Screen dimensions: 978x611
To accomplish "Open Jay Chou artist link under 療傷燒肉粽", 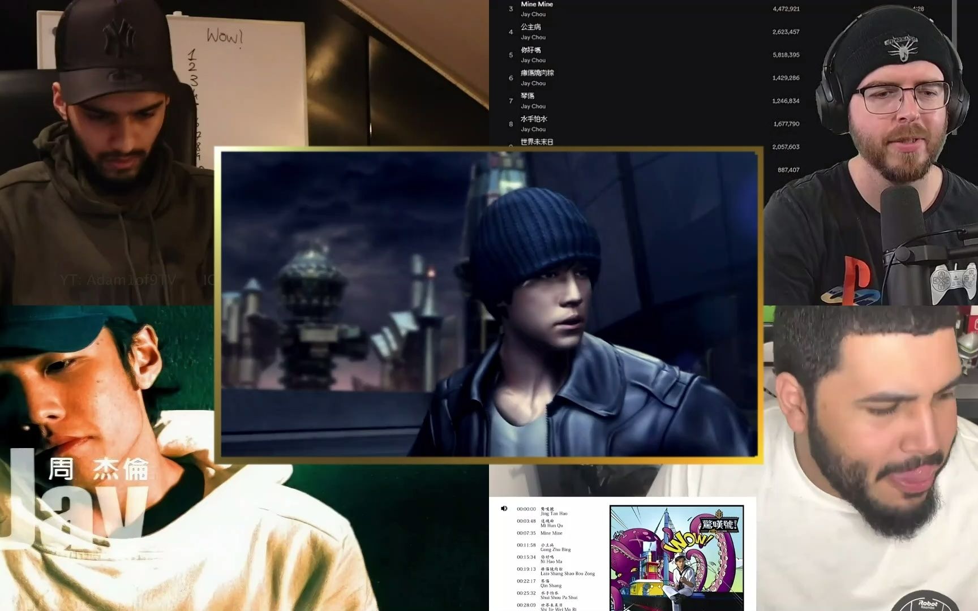I will tap(533, 83).
